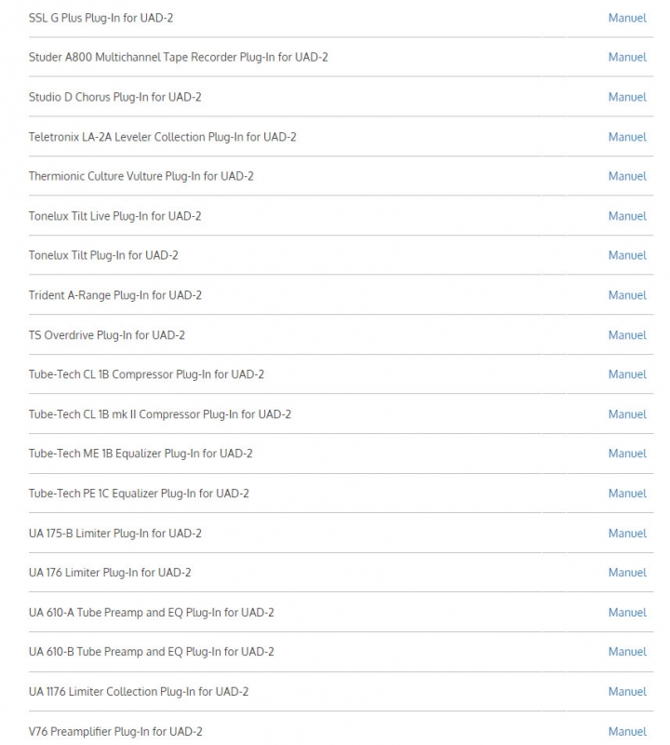Open Studer A800 Tape Recorder manual link
The height and width of the screenshot is (745, 670).
tap(627, 58)
